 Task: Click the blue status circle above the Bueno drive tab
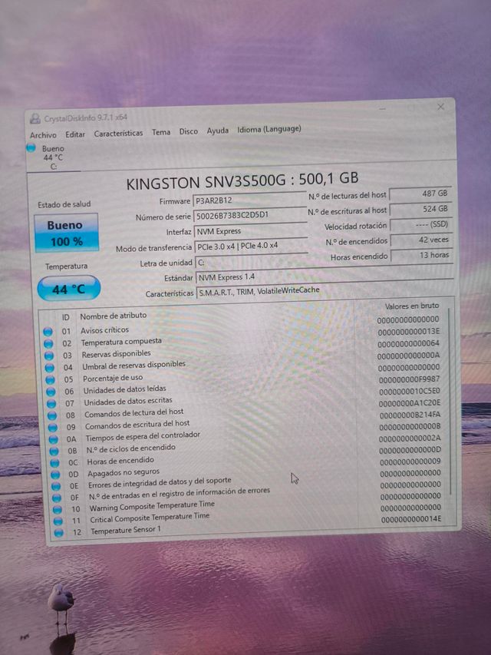[31, 147]
